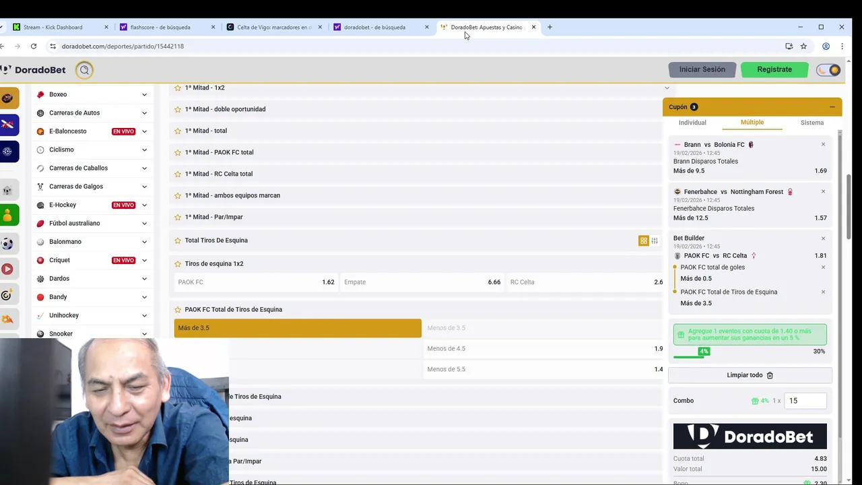
Task: Switch to Celta de Vigo marcadores browser tab
Action: click(273, 27)
